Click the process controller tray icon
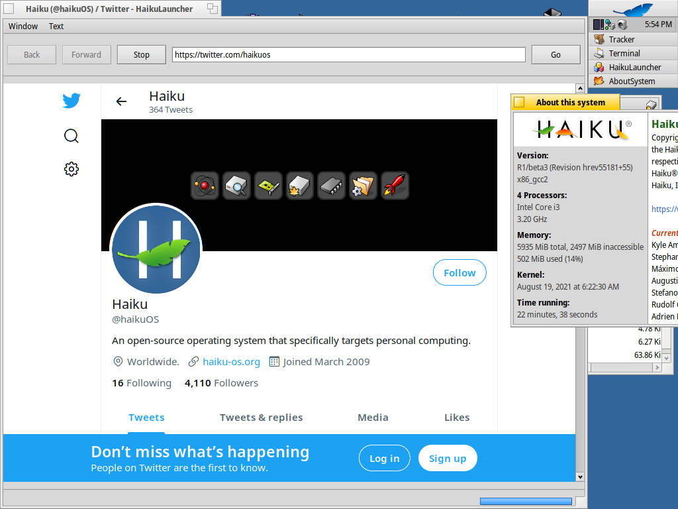 [599, 25]
